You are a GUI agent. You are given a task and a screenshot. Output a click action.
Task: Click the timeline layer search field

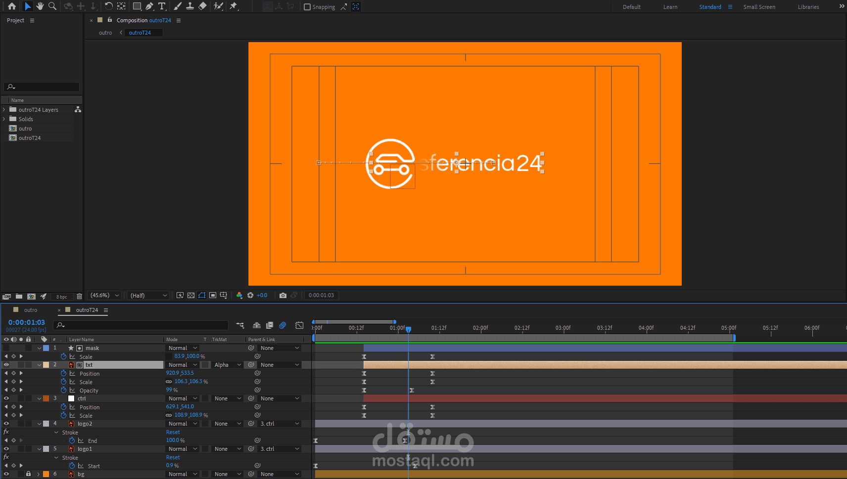point(141,325)
